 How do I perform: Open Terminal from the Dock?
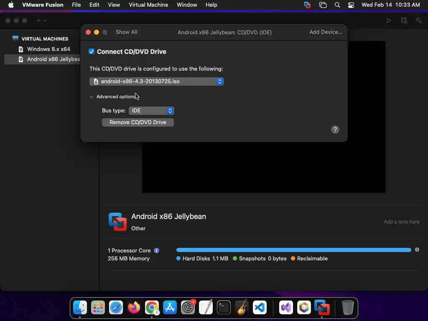[224, 308]
